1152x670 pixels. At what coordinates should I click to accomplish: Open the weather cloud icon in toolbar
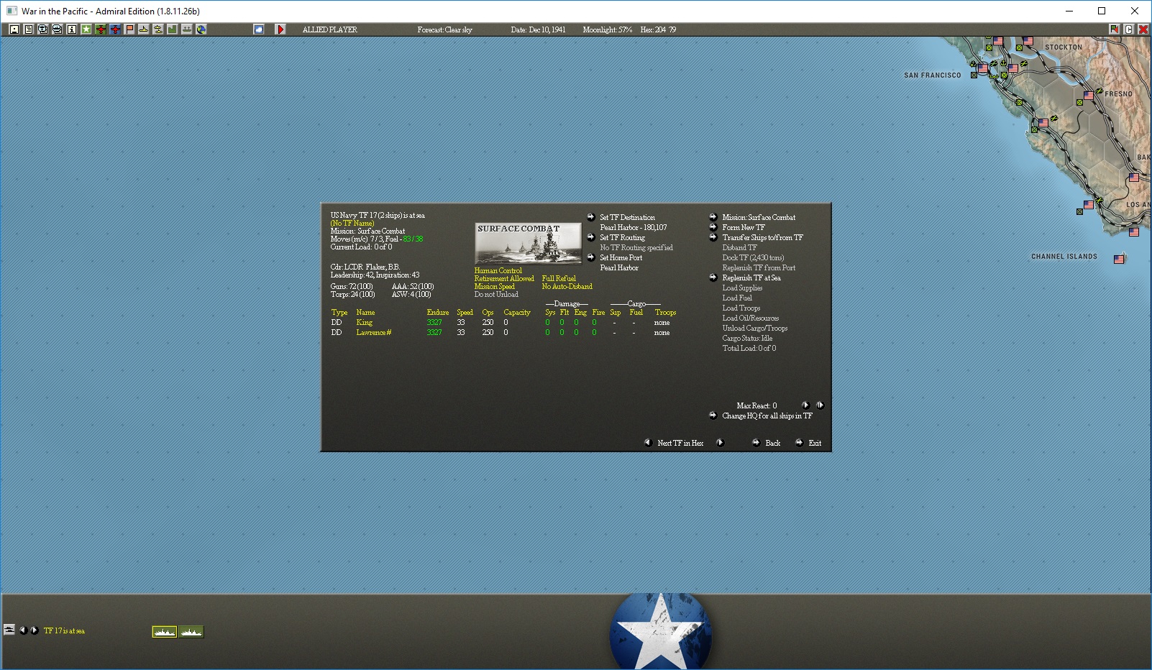(x=259, y=29)
